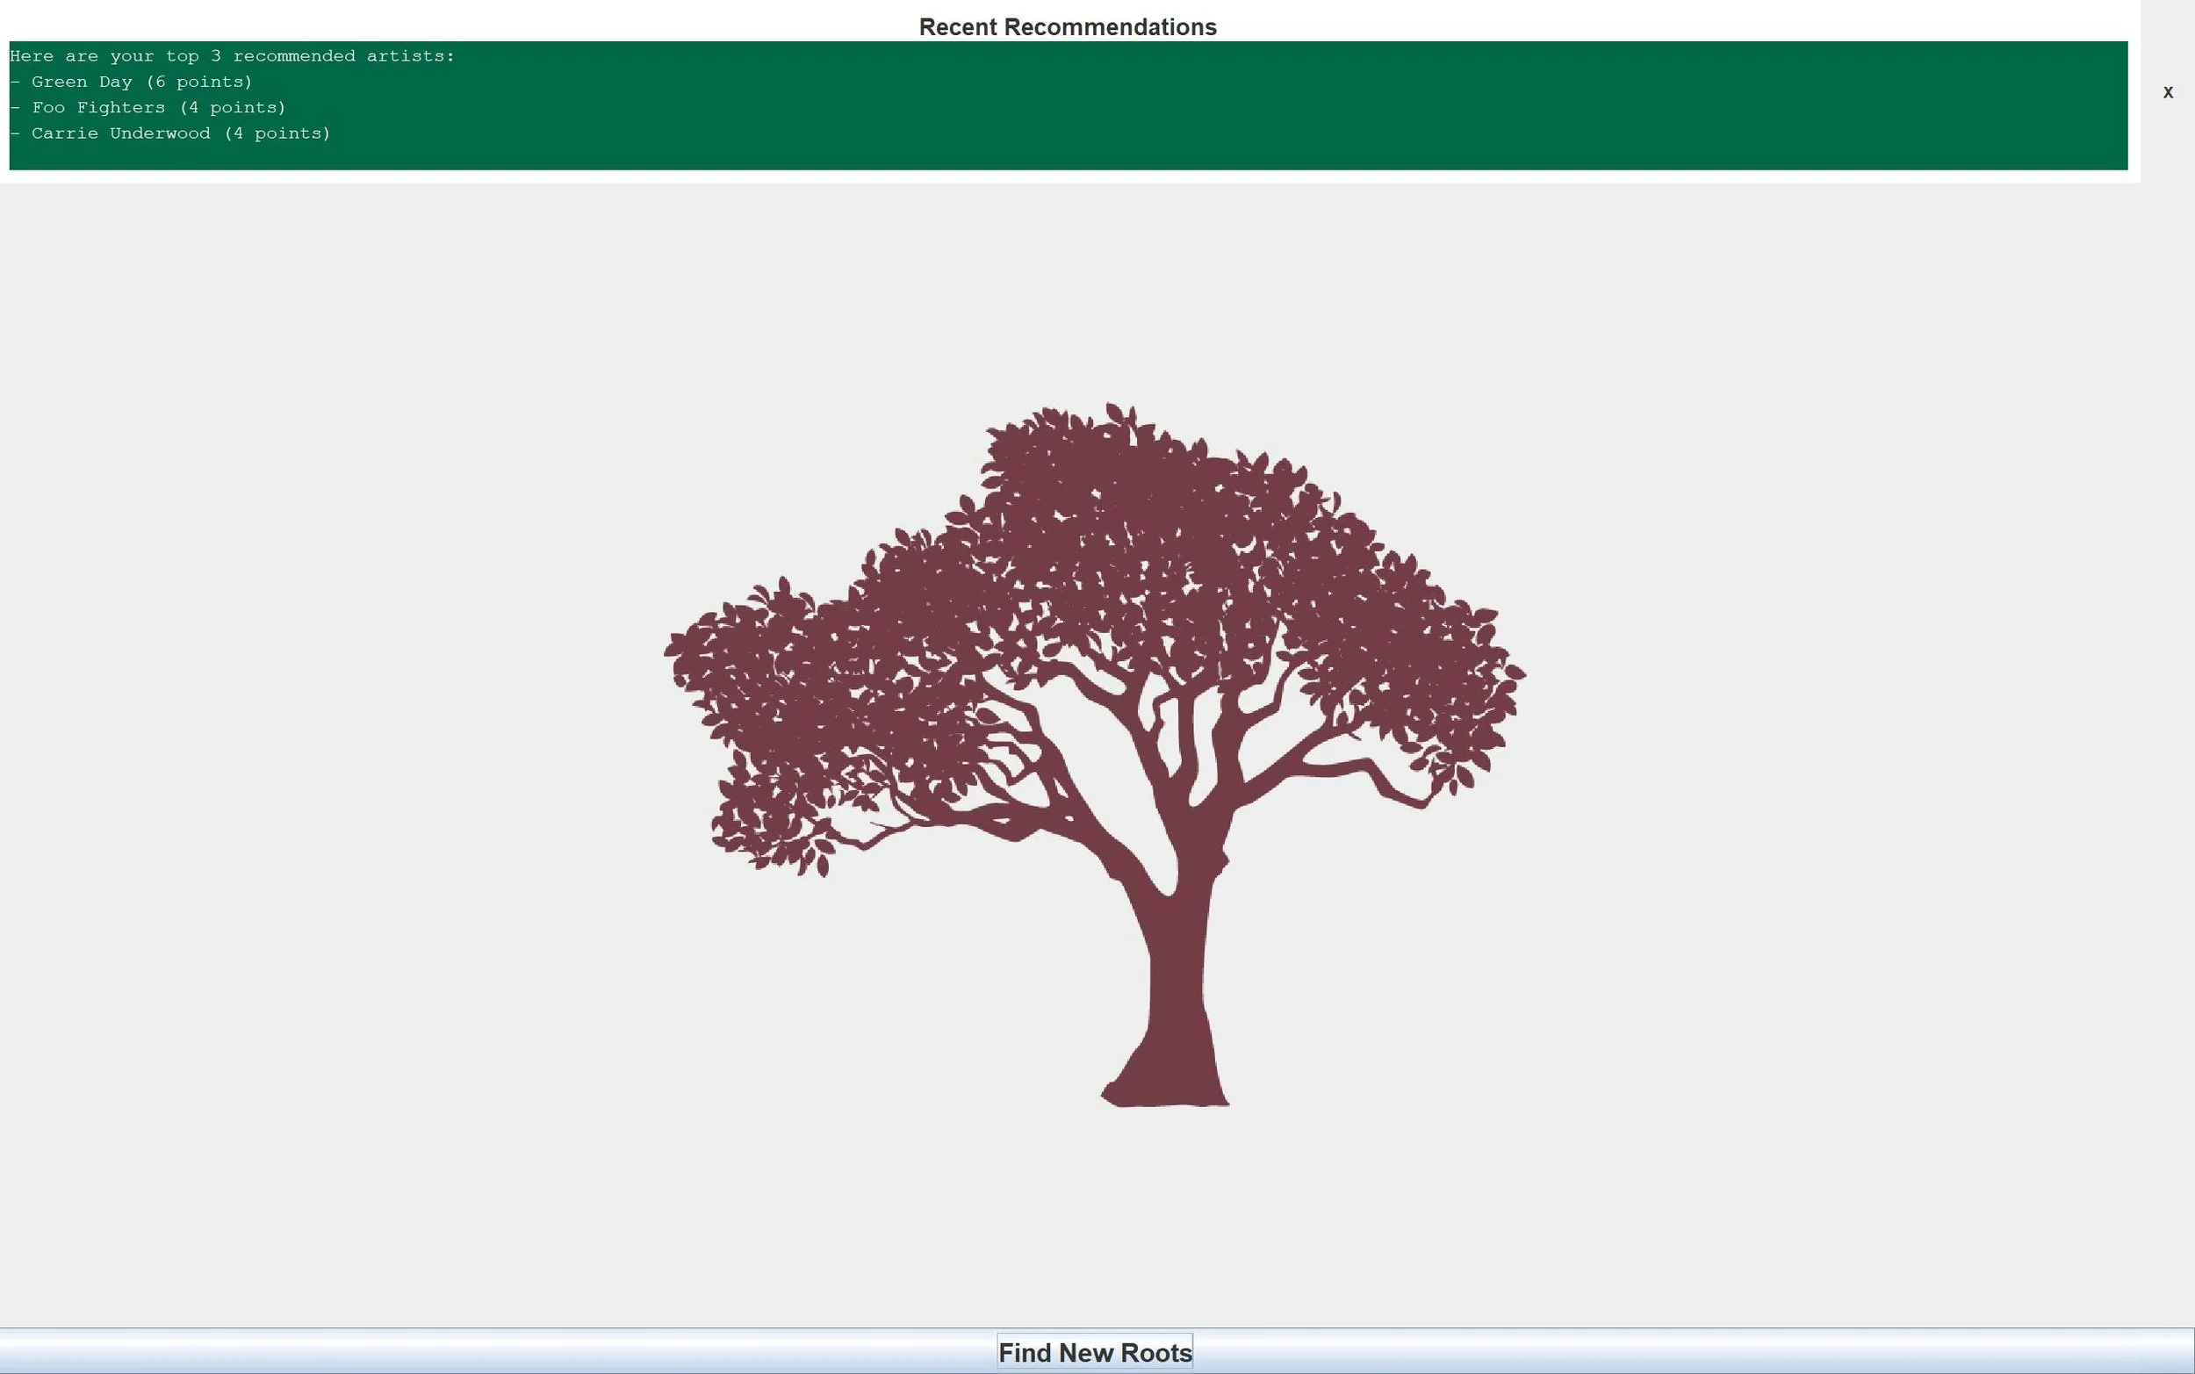Click the 'top 3 recommended artists' intro line
Screen dimensions: 2195x1374
point(232,56)
